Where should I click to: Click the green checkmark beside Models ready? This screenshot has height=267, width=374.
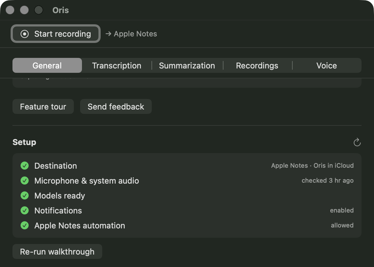(25, 196)
